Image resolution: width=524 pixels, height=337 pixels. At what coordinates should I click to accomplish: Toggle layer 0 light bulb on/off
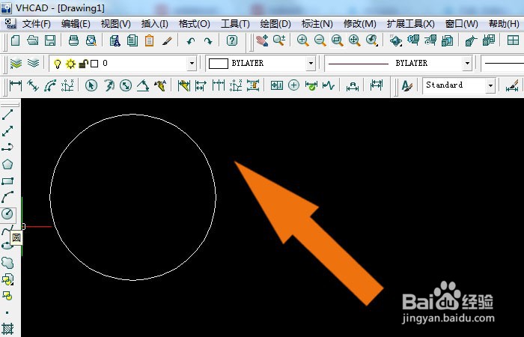tap(58, 64)
